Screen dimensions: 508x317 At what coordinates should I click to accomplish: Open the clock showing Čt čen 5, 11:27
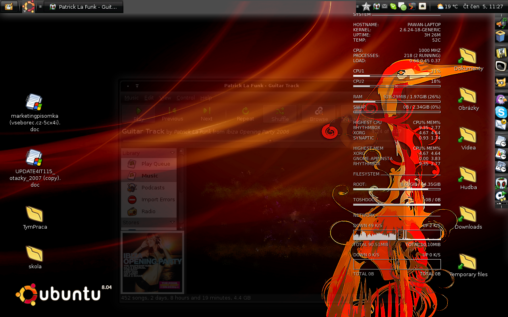point(483,6)
